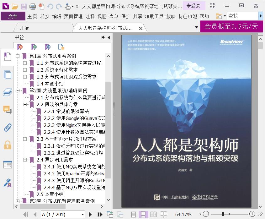
Task: Expand 1.1 分布式系统的架构演变过程
Action: [x=25, y=63]
